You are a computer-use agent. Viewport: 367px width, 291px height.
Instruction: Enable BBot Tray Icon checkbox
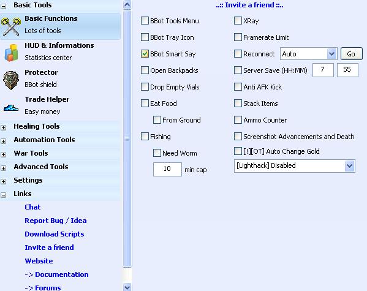[145, 37]
